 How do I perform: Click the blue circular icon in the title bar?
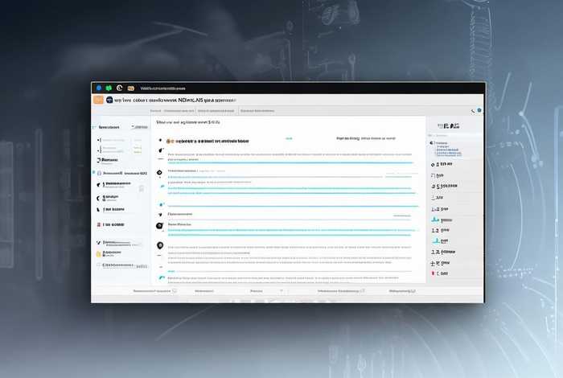tap(100, 88)
